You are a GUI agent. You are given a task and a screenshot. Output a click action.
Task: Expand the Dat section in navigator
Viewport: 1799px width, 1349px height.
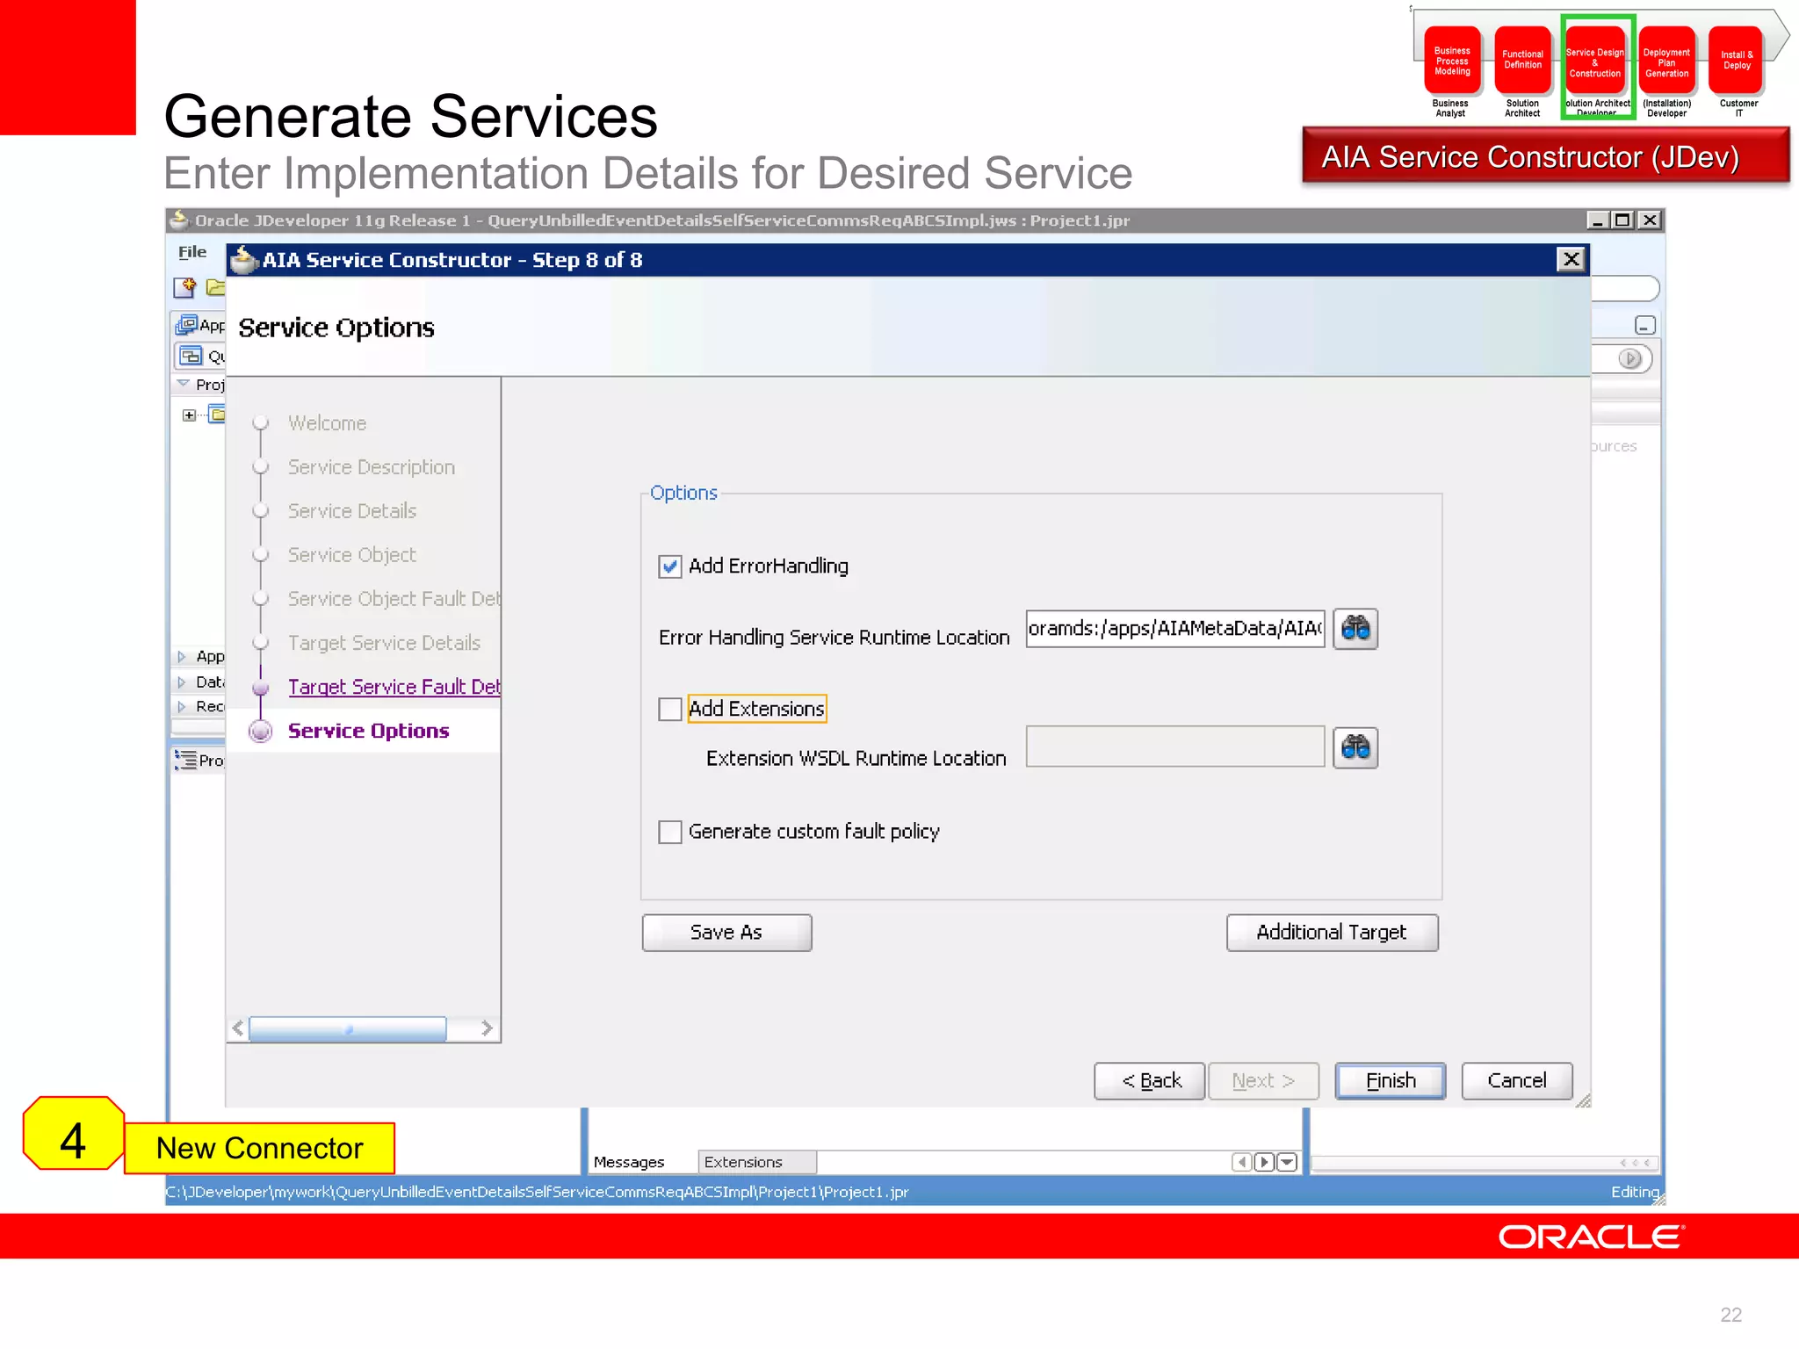182,682
